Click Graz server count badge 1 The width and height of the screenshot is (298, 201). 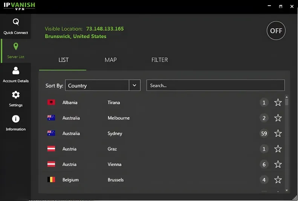click(264, 149)
